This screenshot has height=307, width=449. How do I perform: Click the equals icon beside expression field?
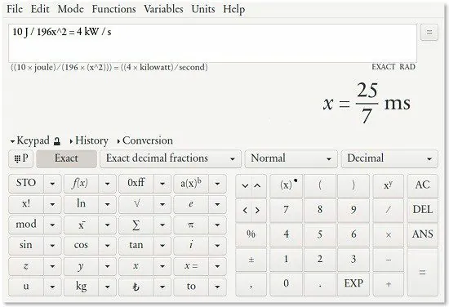tap(429, 32)
